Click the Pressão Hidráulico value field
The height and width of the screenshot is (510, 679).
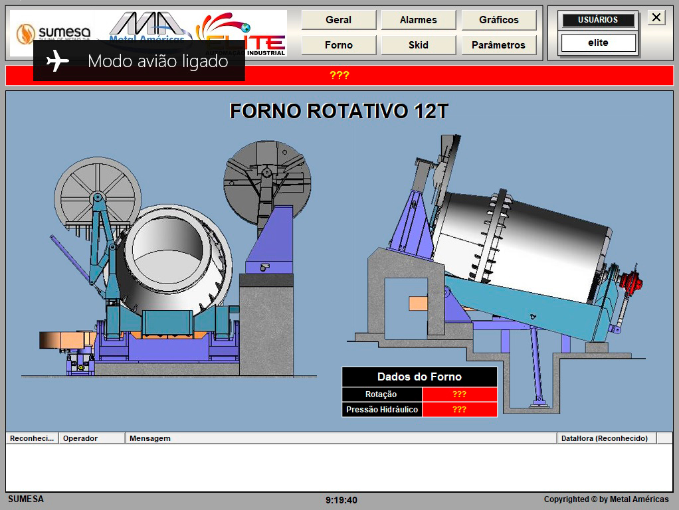point(460,410)
